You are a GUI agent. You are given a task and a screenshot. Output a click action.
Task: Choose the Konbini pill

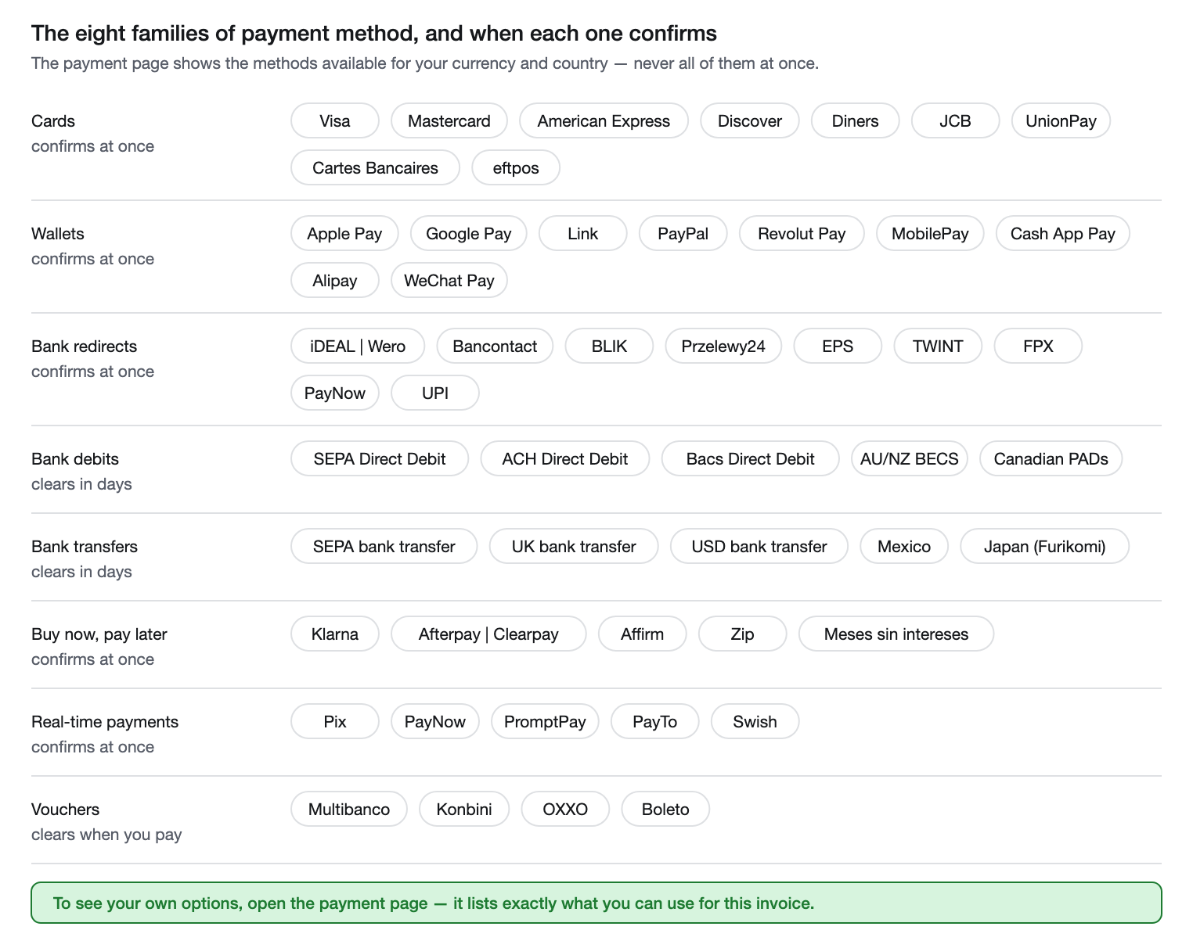coord(464,809)
